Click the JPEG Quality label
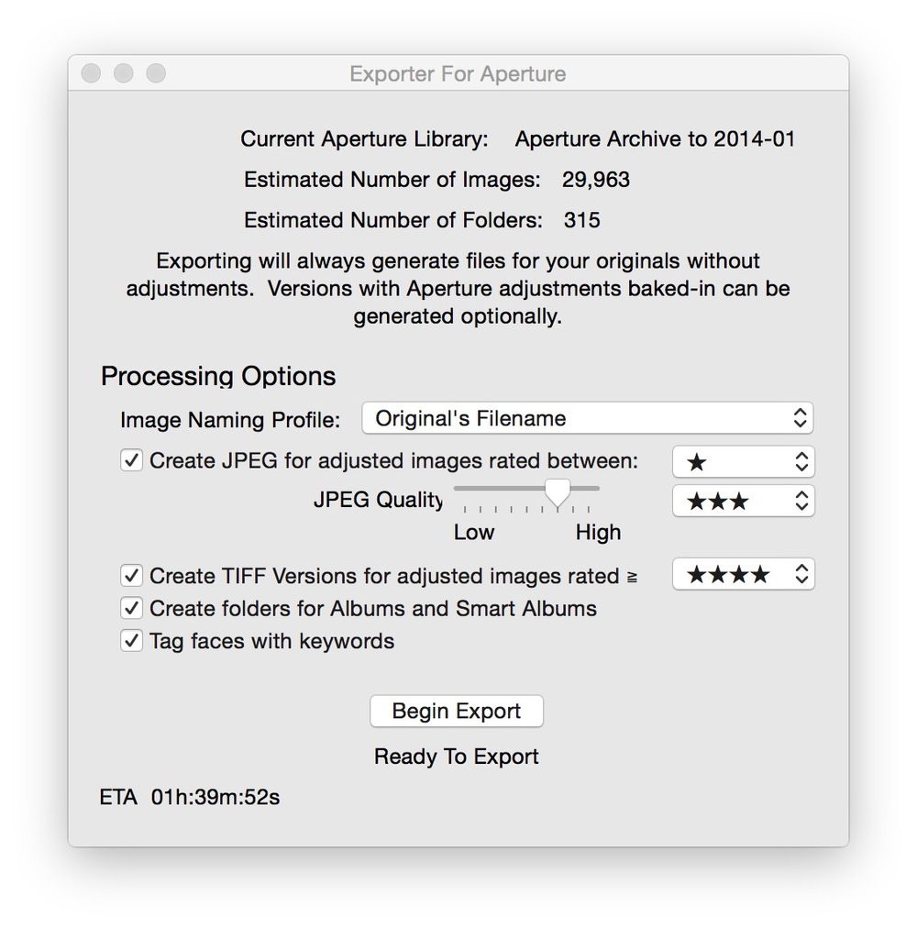This screenshot has width=917, height=928. pyautogui.click(x=379, y=500)
